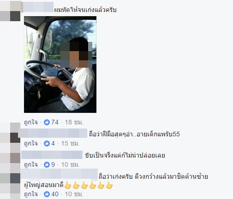
Task: Like the ขับเป็นจริง comment via ถูกใจ
Action: coord(31,165)
